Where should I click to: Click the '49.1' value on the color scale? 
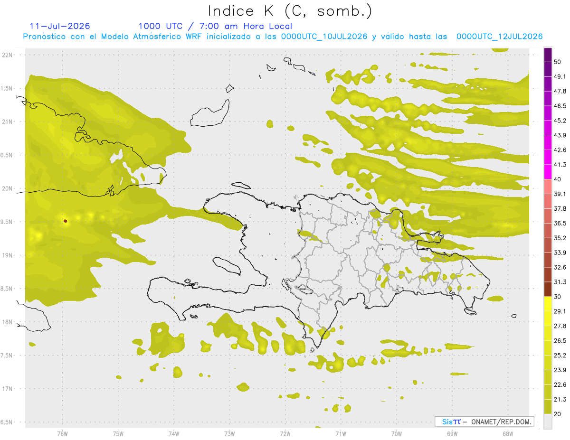560,76
